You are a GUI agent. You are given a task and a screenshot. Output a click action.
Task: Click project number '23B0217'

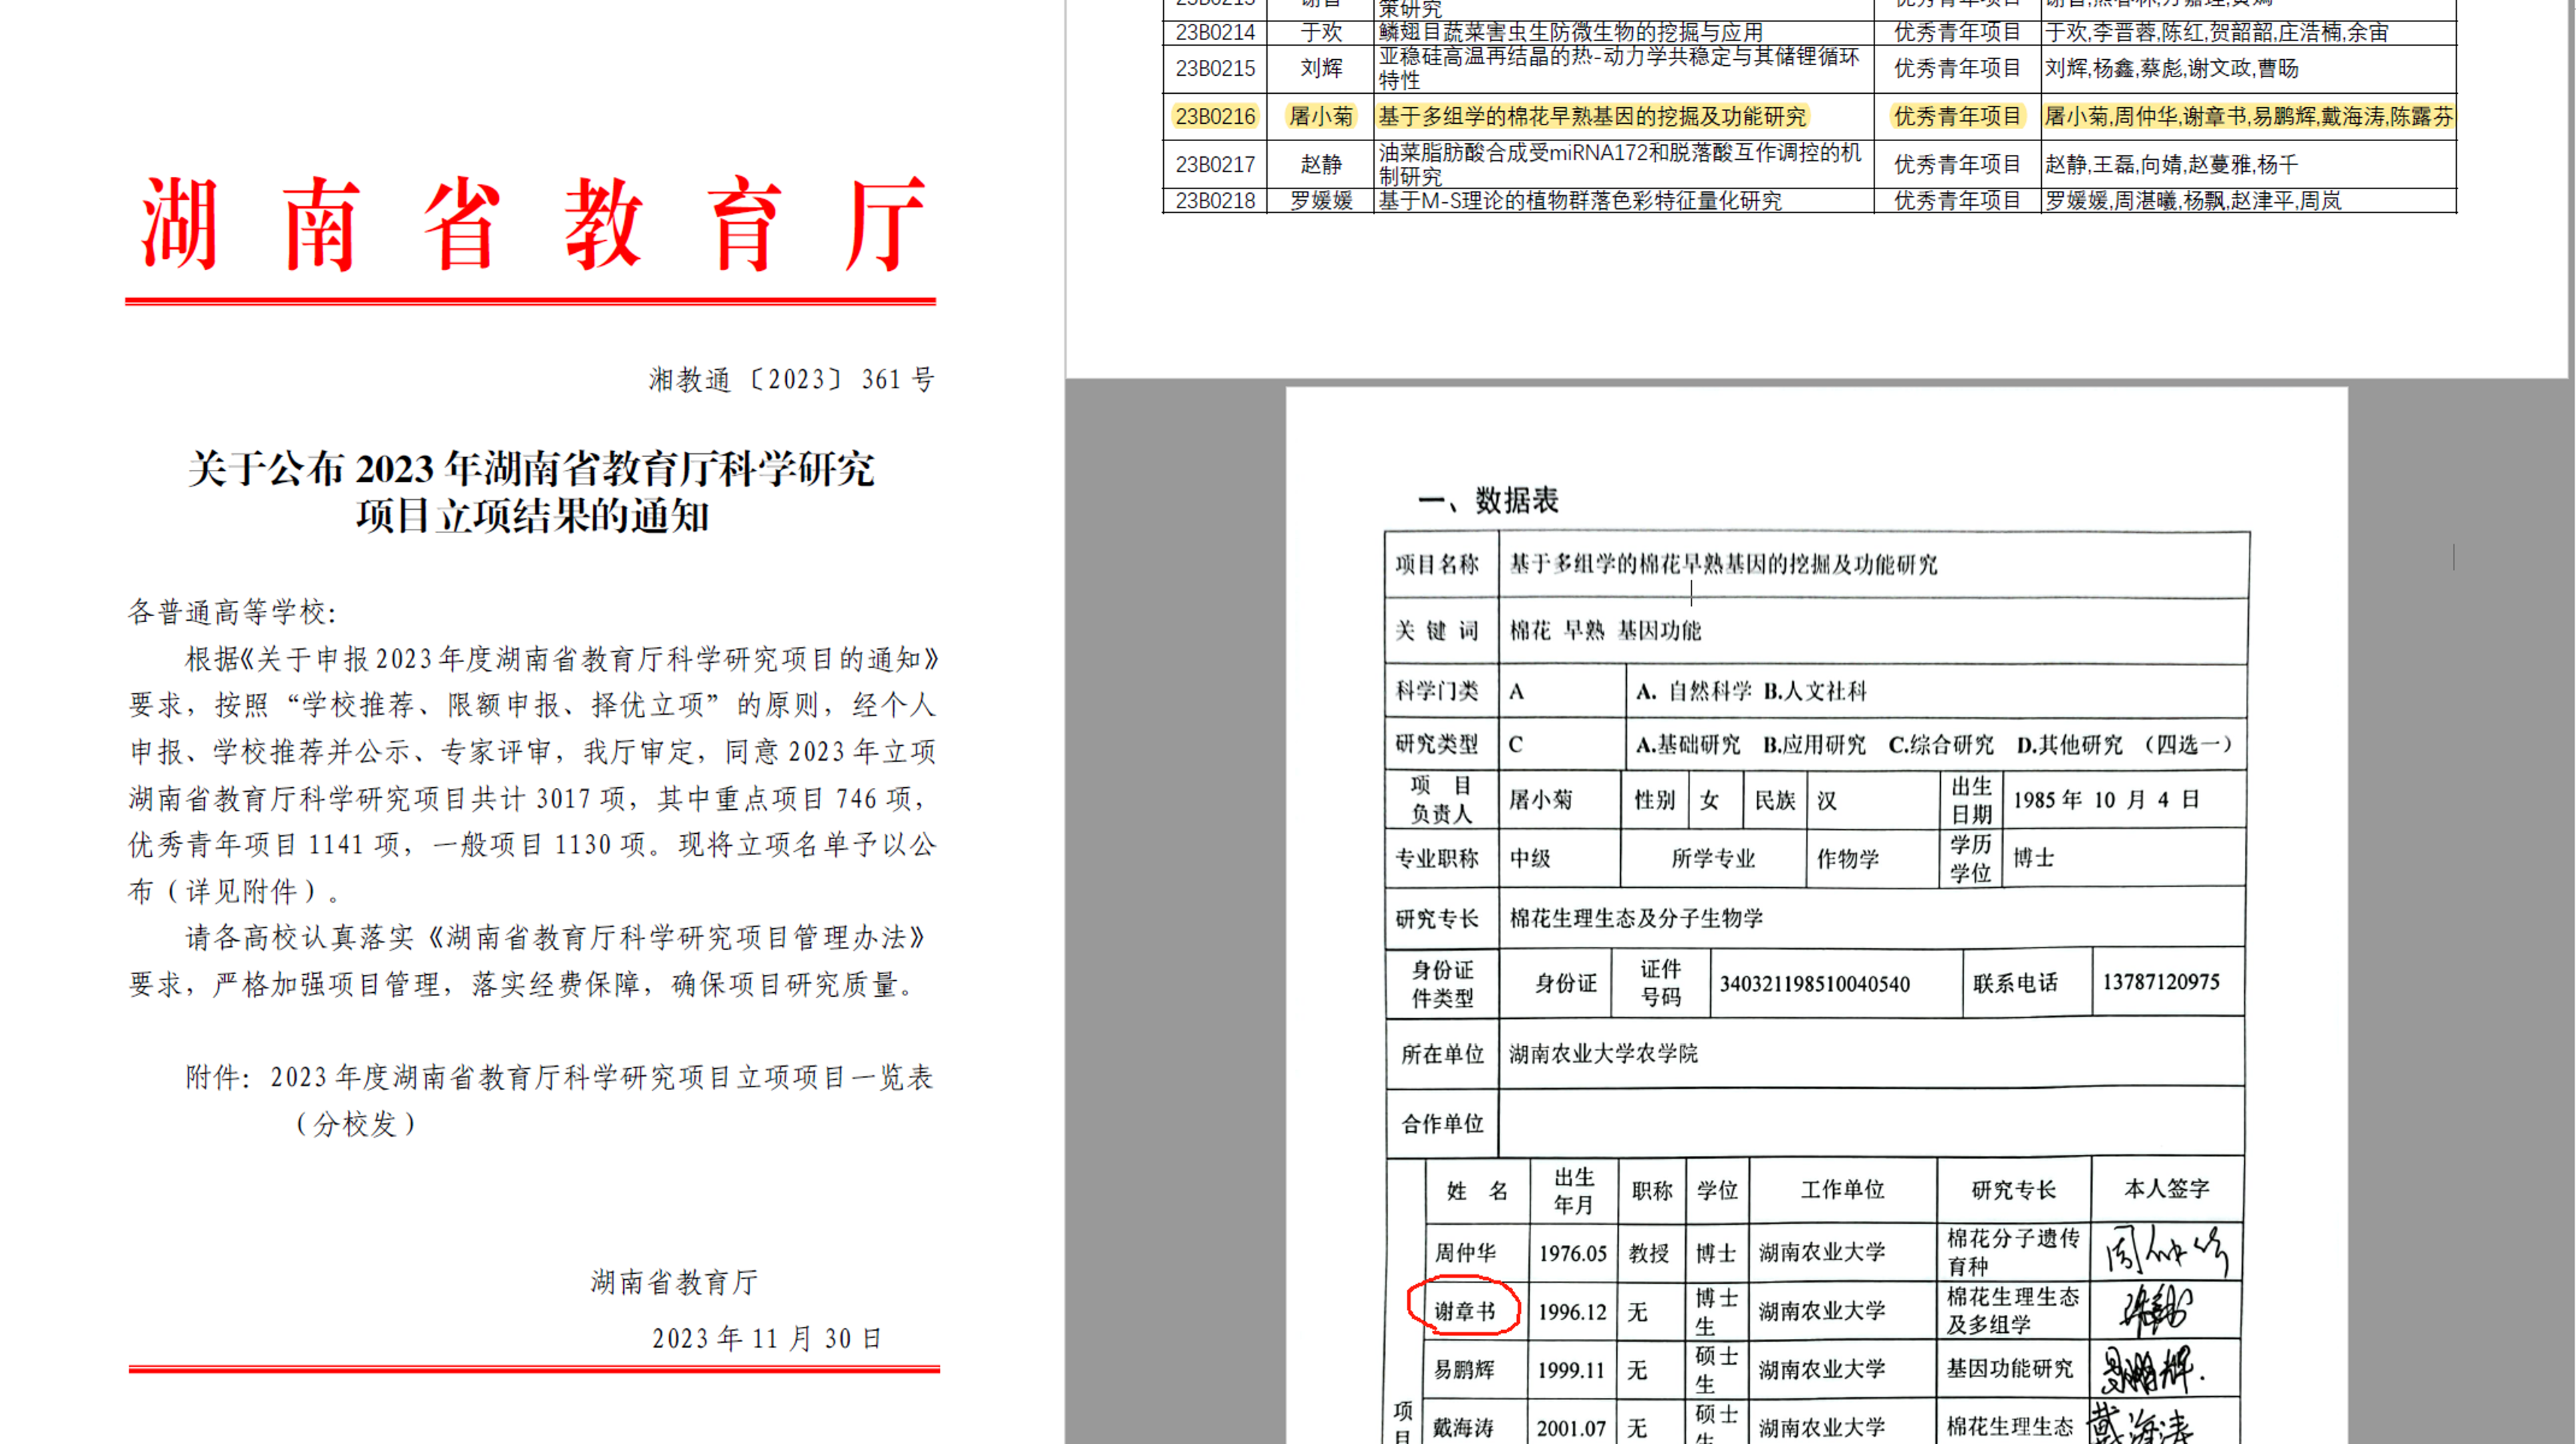(1215, 164)
